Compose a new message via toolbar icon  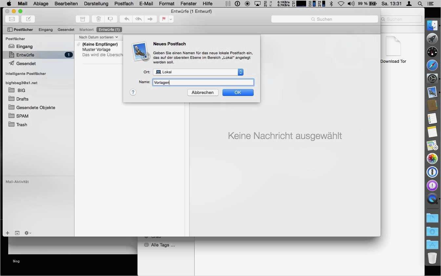pyautogui.click(x=28, y=19)
